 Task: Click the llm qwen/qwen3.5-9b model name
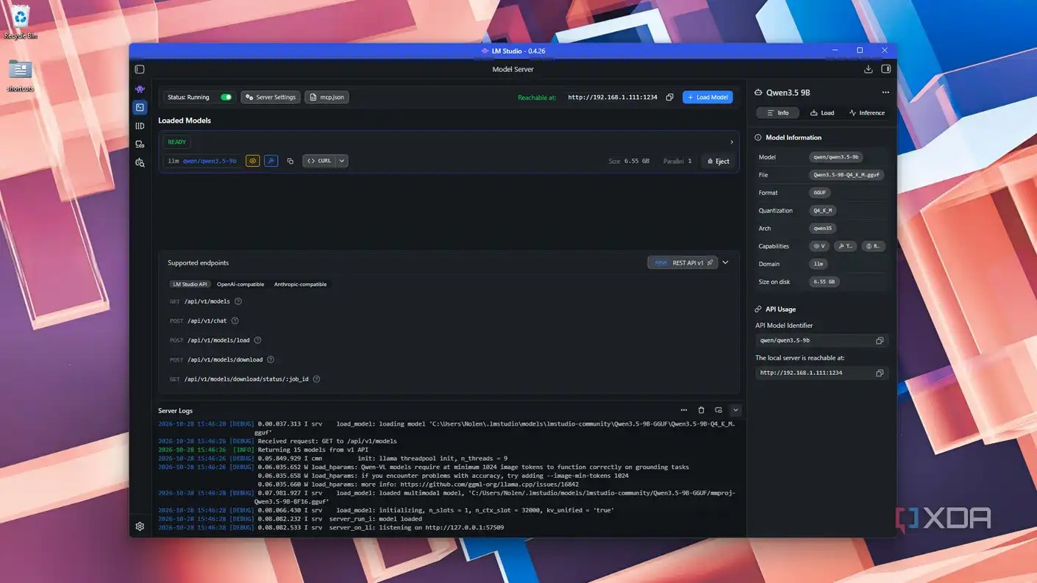point(202,161)
